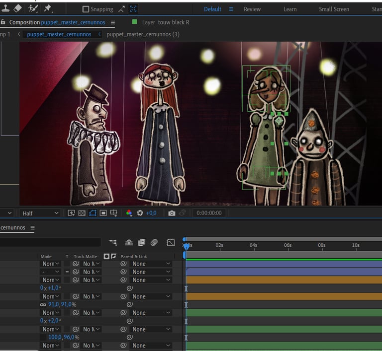Switch to the Review workspace
382x351 pixels.
pyautogui.click(x=252, y=9)
